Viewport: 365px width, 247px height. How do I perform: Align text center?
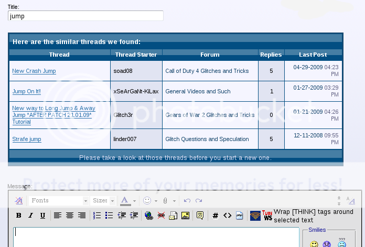[x=70, y=216]
